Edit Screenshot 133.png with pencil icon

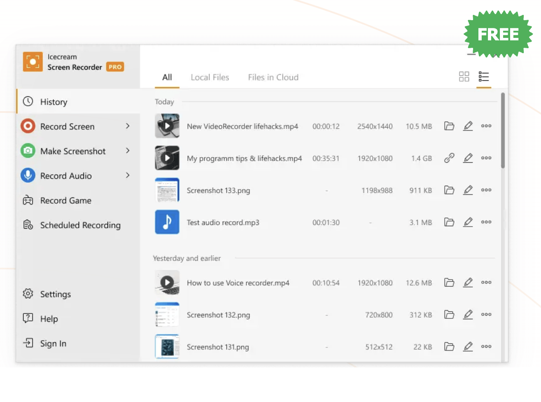tap(468, 190)
